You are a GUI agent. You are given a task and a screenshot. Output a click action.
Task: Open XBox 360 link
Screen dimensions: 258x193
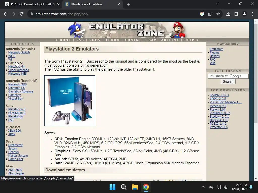coord(14,131)
